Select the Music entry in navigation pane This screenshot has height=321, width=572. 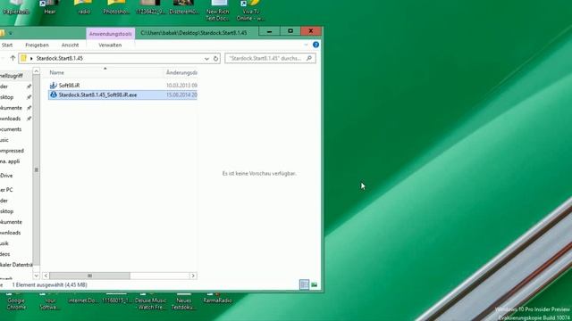click(4, 140)
